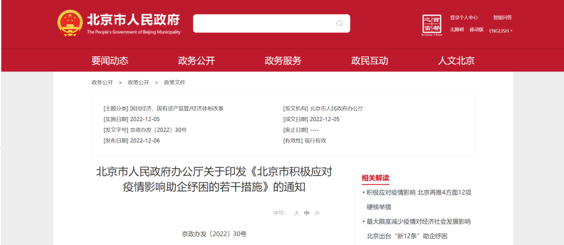
Task: Set font size to 大 (large)
Action: pyautogui.click(x=296, y=213)
